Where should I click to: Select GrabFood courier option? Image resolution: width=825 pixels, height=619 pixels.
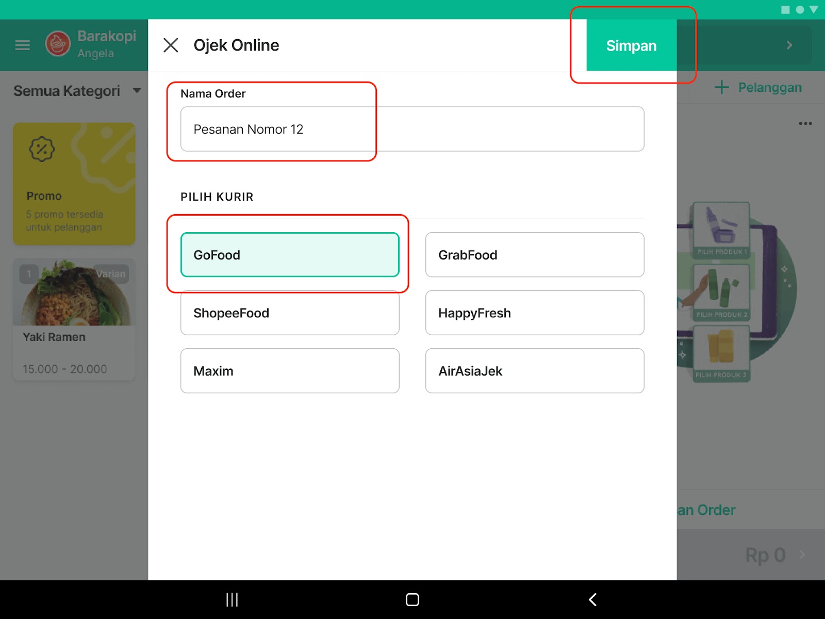tap(535, 255)
